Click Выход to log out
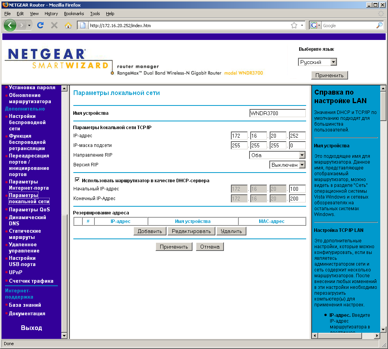 tap(31, 328)
